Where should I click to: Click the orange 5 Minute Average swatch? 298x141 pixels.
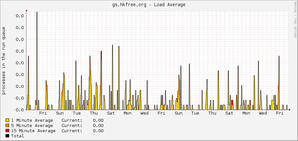click(x=8, y=125)
